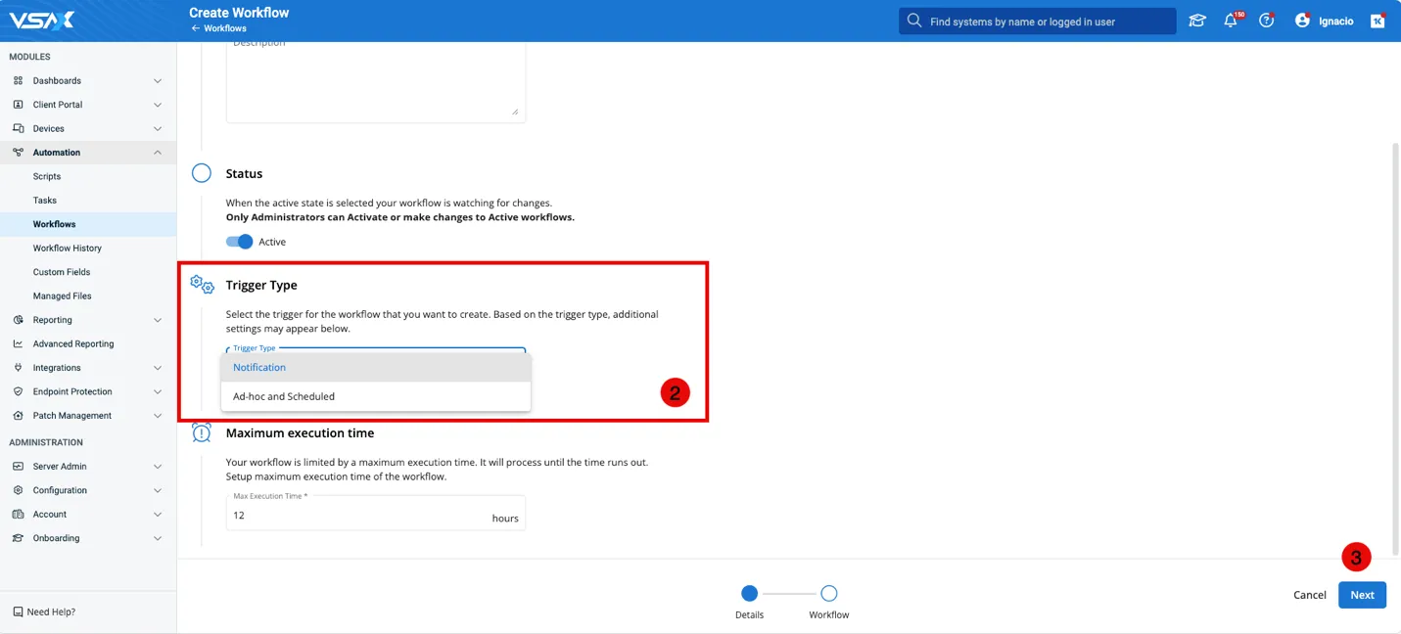
Task: Click the graduation cap academy icon
Action: [x=1196, y=21]
